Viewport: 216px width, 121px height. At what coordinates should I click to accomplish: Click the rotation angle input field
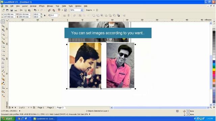(x=54, y=15)
